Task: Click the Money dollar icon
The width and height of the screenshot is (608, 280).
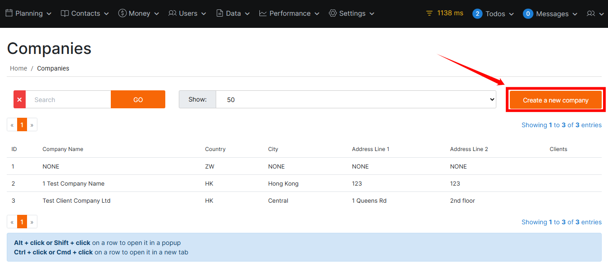Action: click(122, 13)
